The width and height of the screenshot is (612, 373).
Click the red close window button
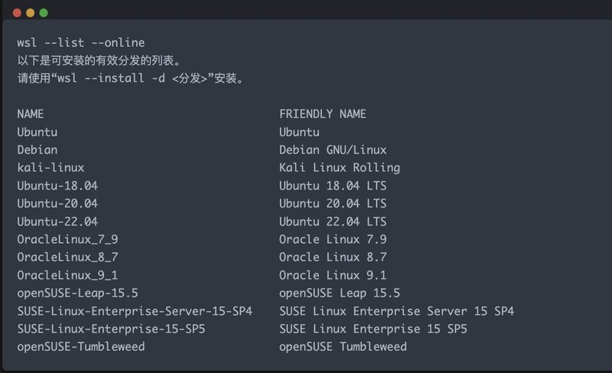(18, 13)
